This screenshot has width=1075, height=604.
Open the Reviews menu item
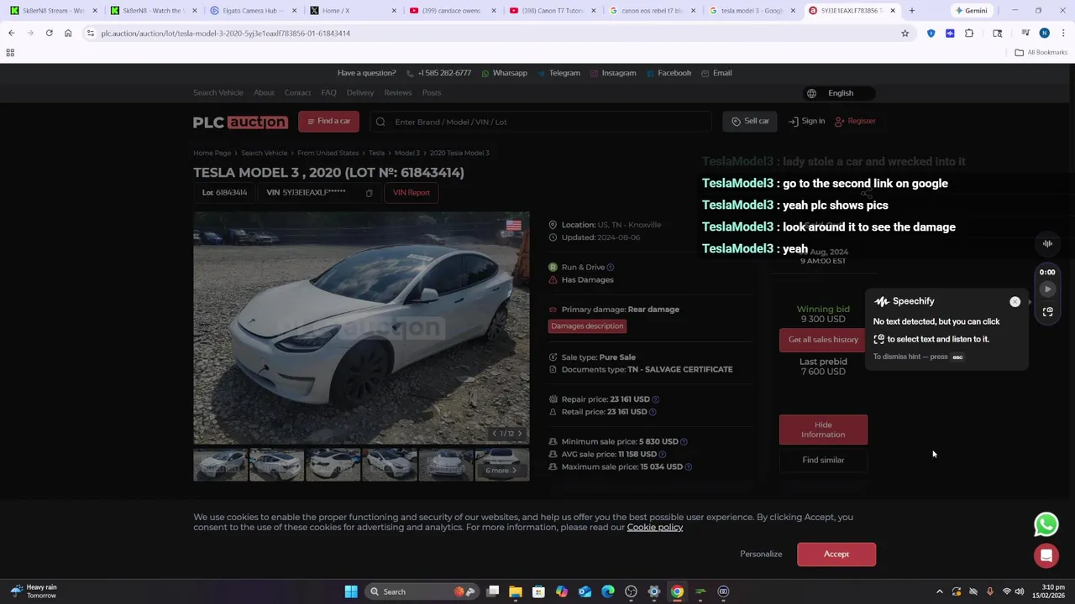(398, 92)
